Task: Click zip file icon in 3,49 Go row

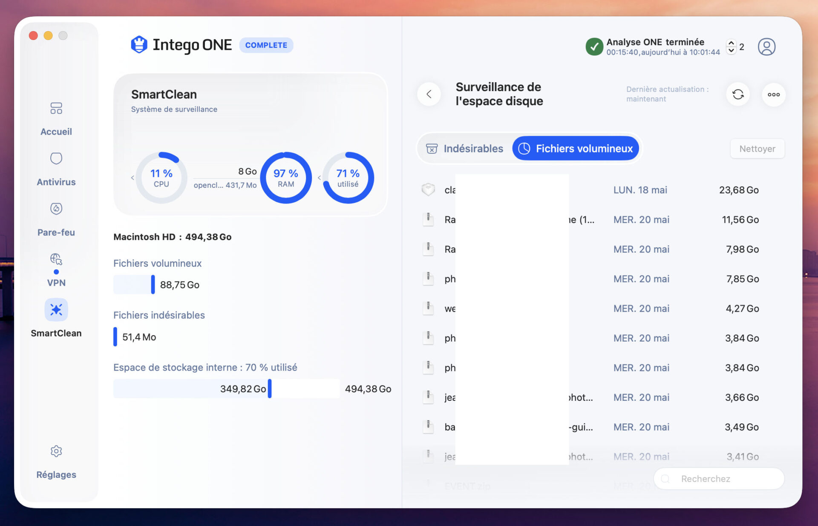Action: pyautogui.click(x=428, y=426)
